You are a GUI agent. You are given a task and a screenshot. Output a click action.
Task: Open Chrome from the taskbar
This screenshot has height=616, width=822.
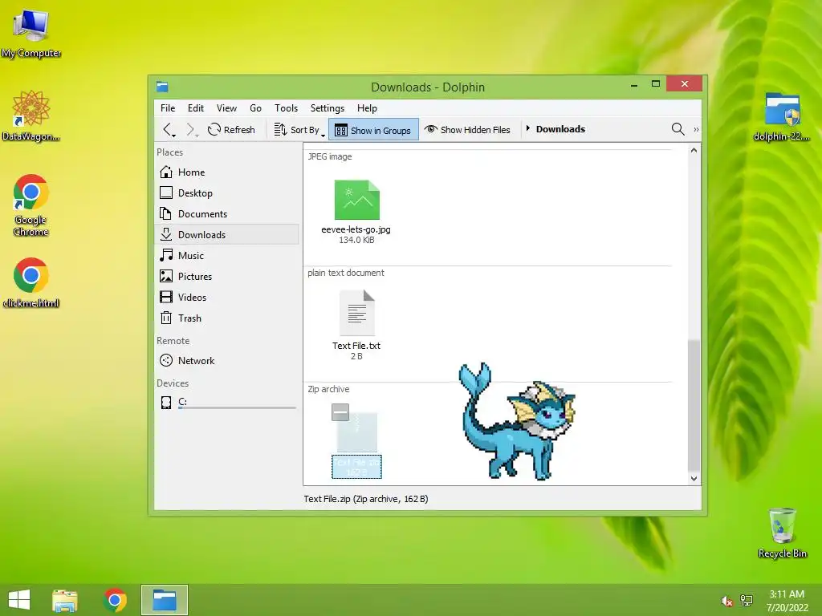click(115, 600)
